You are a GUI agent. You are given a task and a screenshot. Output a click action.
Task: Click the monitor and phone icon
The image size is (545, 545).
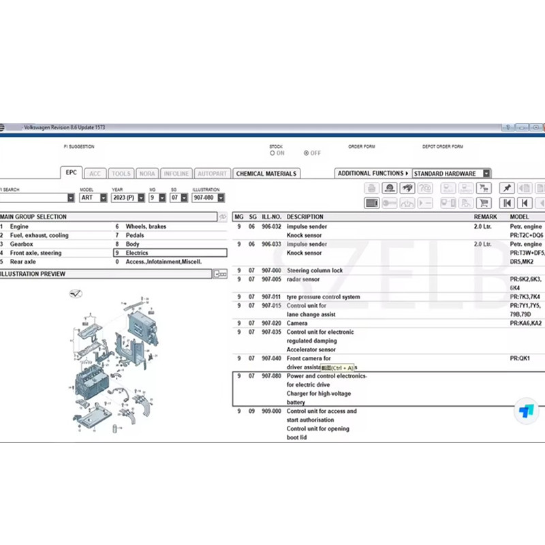tap(448, 203)
